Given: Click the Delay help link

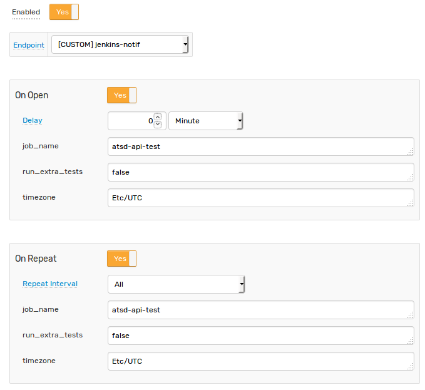Looking at the screenshot, I should 33,120.
